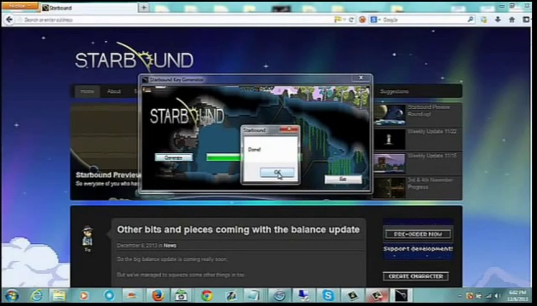Open the Weekly Update 11/15 item
This screenshot has height=306, width=537.
418,163
